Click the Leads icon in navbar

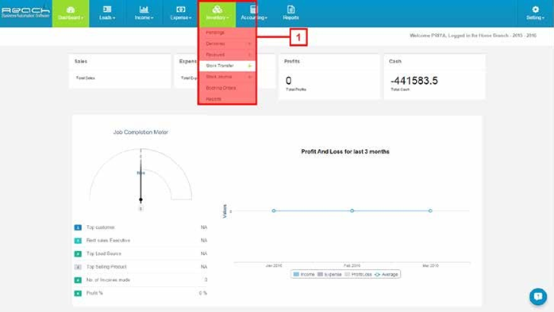(x=107, y=10)
